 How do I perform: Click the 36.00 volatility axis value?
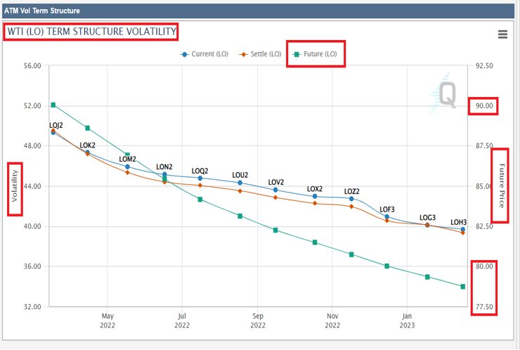(x=32, y=266)
